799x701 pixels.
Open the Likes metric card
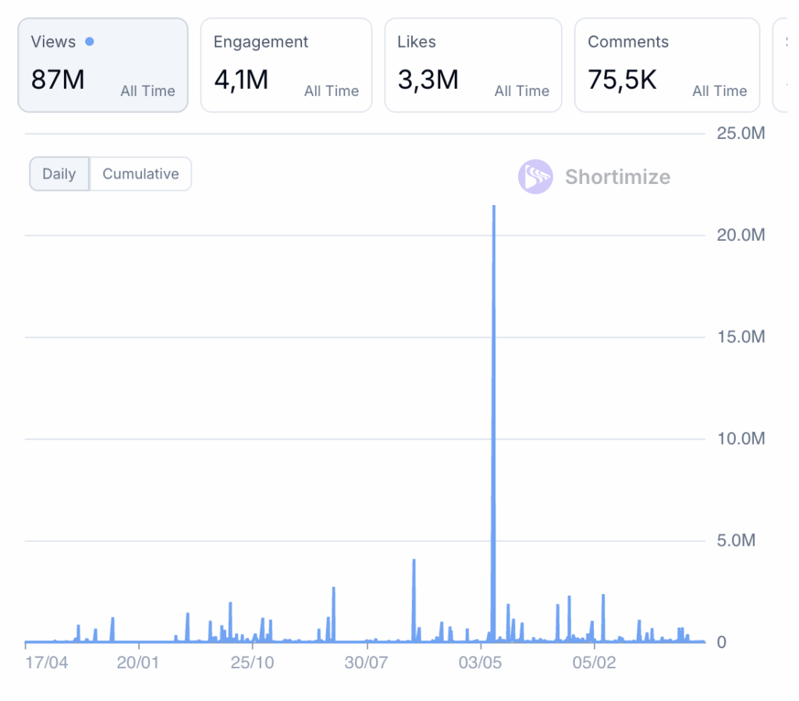click(473, 65)
